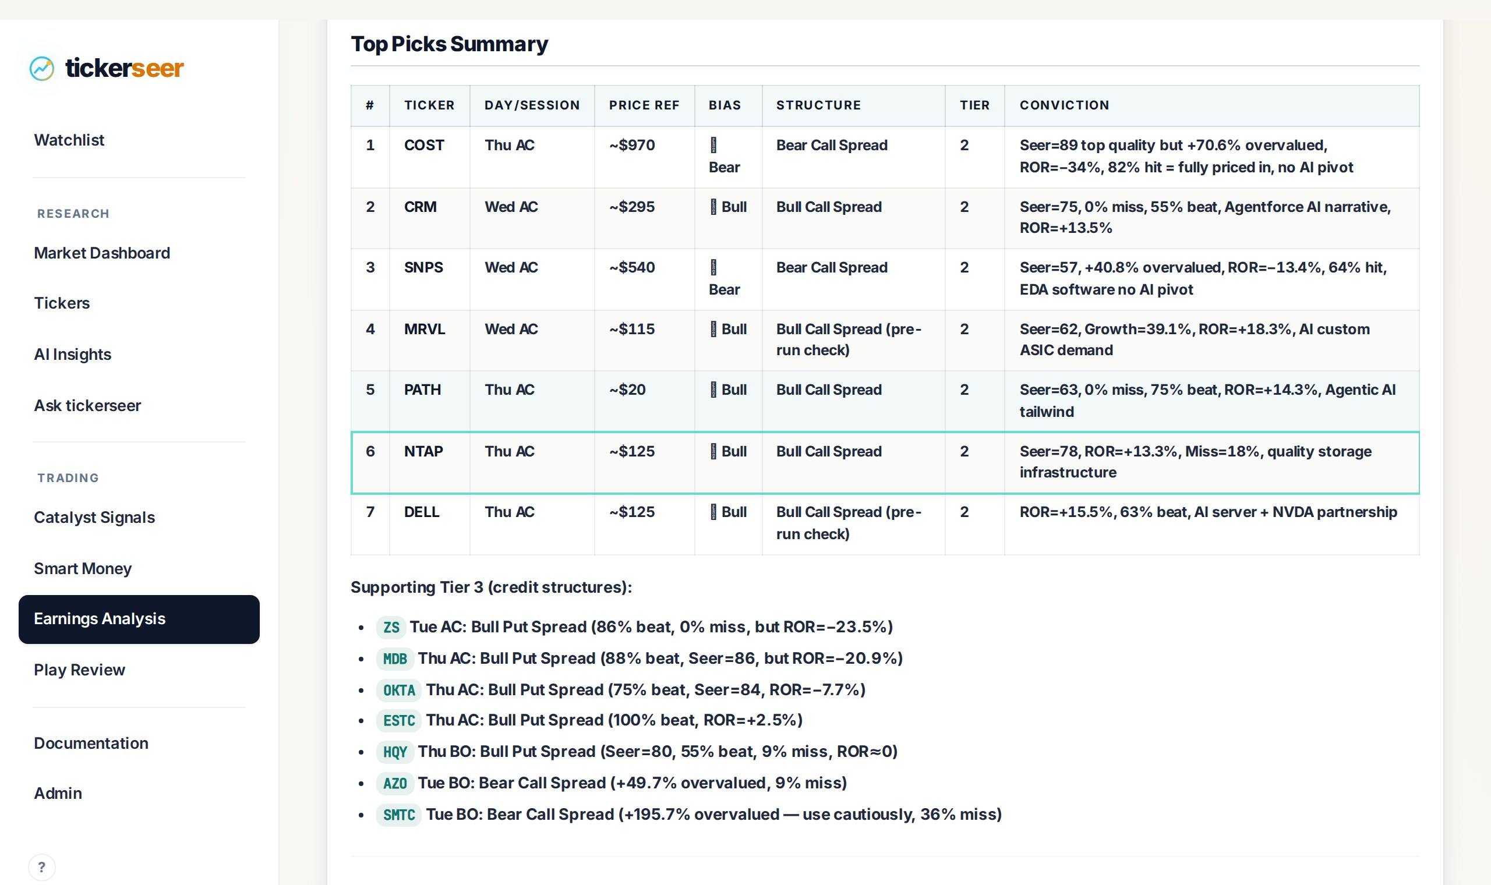Open the help question mark button
1491x885 pixels.
coord(42,867)
